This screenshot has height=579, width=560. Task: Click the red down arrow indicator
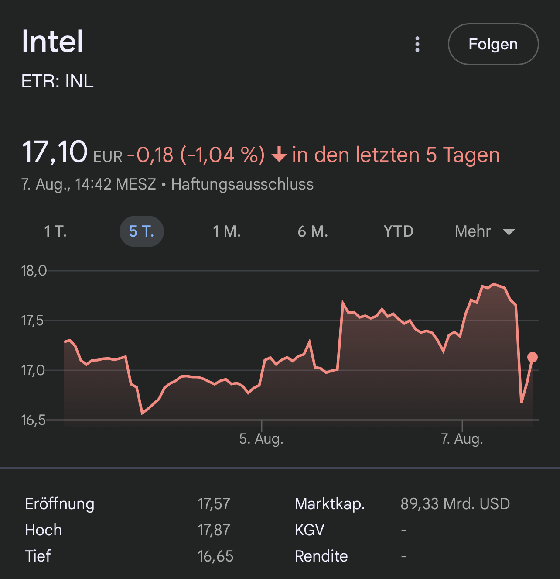pyautogui.click(x=279, y=155)
